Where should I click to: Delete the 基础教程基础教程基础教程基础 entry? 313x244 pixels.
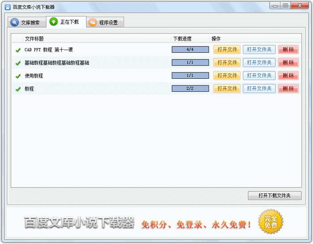point(288,62)
